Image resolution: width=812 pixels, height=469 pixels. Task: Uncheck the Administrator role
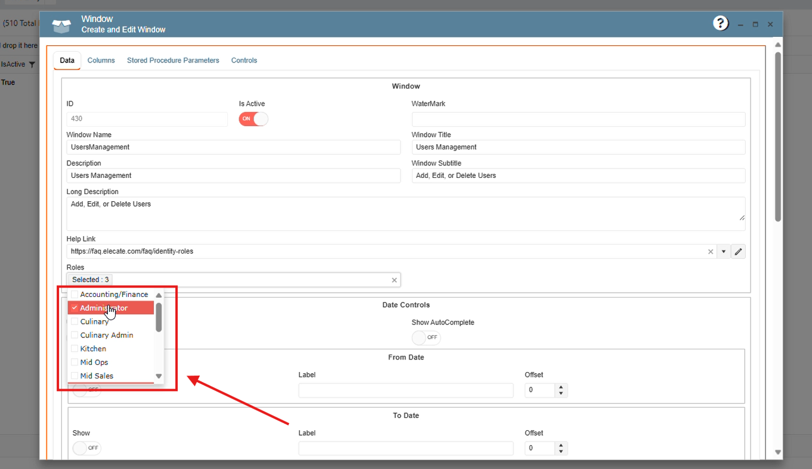click(75, 308)
